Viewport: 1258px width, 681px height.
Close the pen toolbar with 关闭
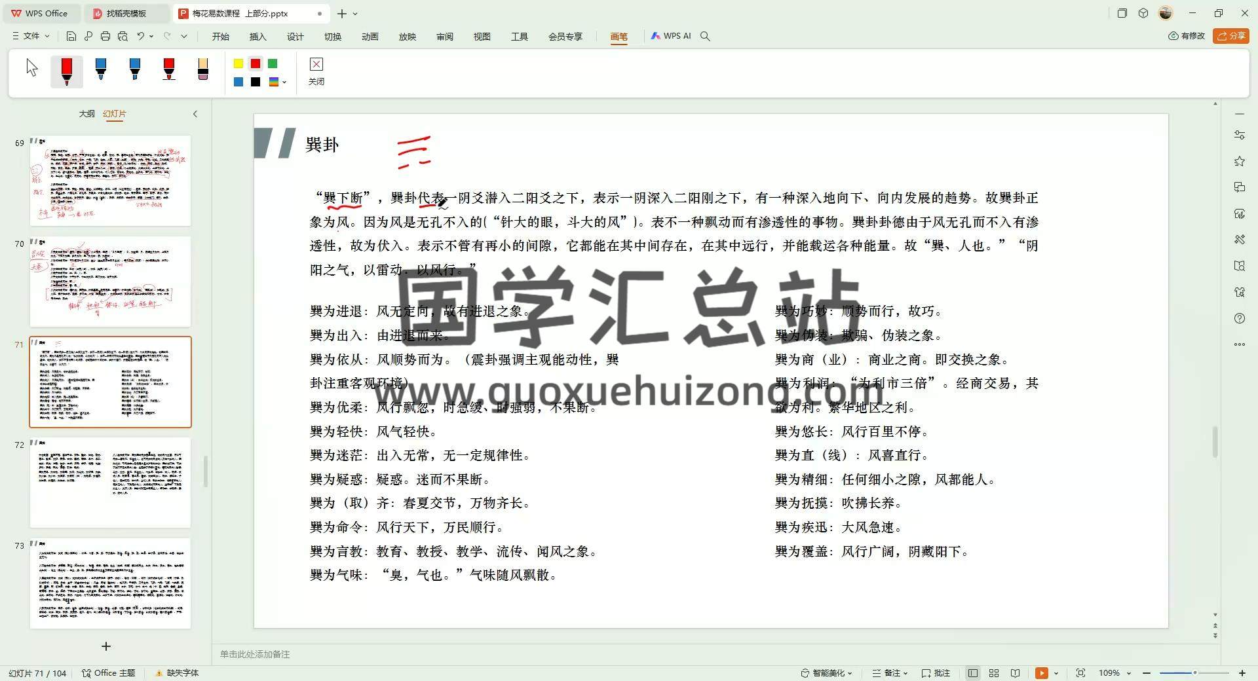click(x=316, y=71)
